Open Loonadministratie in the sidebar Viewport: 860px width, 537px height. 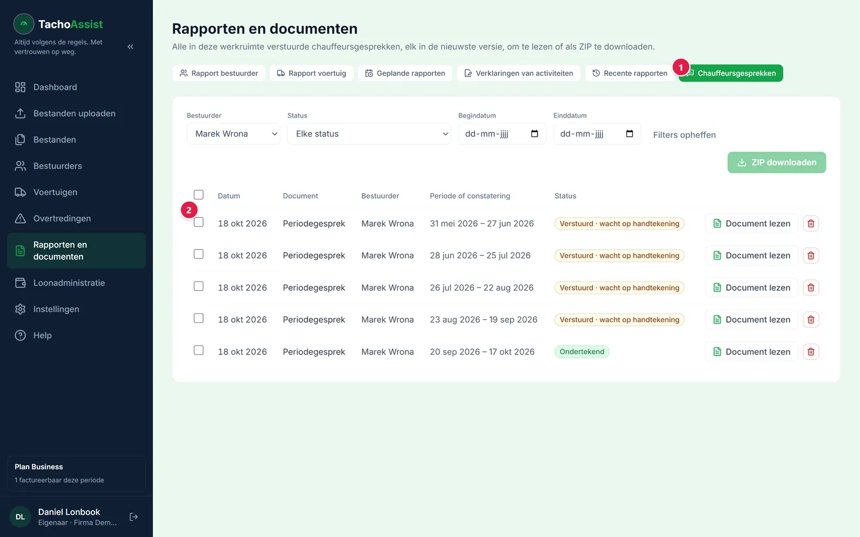pos(76,283)
